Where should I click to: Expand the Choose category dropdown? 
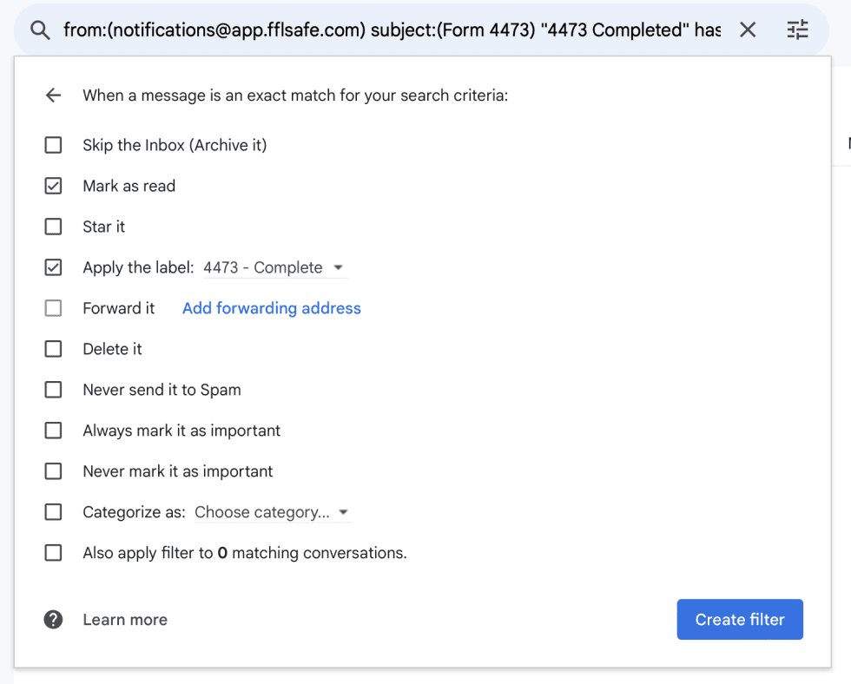pos(272,513)
